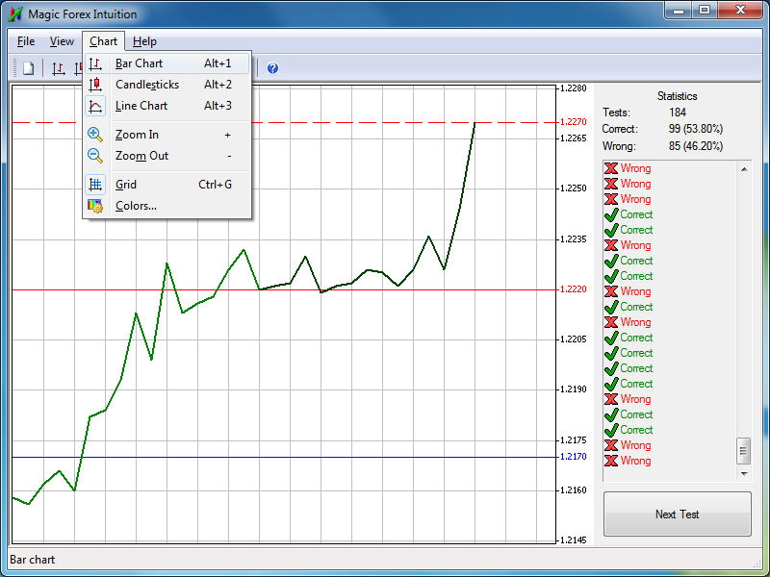
Task: Click the Correct value 99 (53.80%)
Action: point(695,129)
